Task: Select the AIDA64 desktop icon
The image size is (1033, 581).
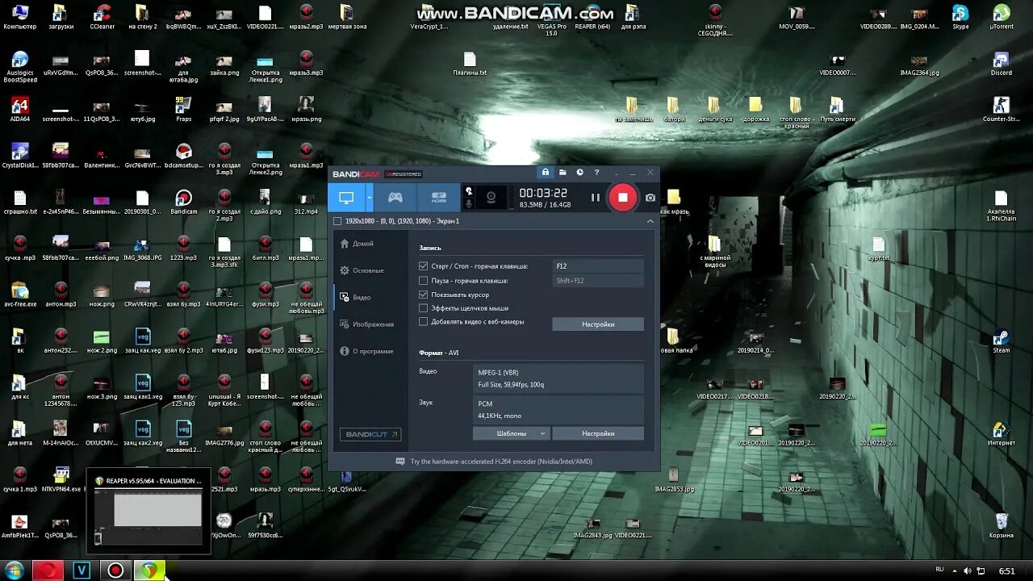Action: click(19, 110)
